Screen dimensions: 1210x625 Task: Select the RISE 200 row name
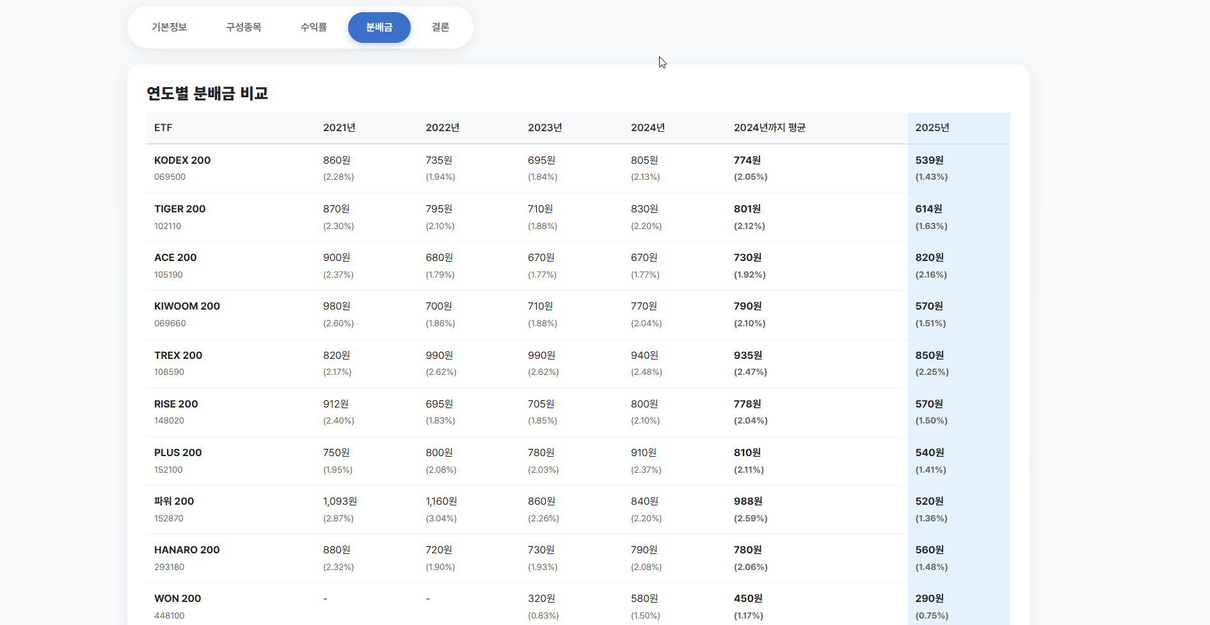176,404
